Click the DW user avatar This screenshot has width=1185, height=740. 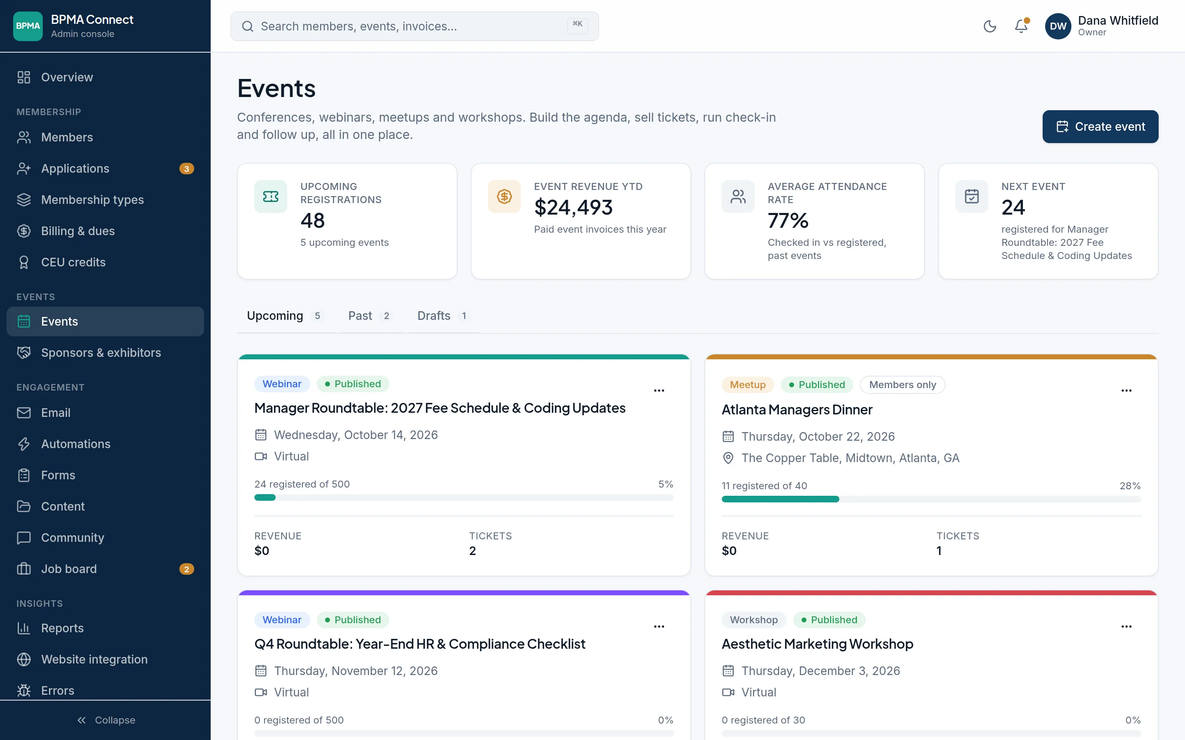coord(1058,26)
